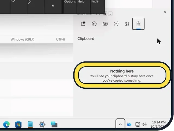Click the small lock key in dark toolbar
The width and height of the screenshot is (174, 131).
[x=53, y=6]
